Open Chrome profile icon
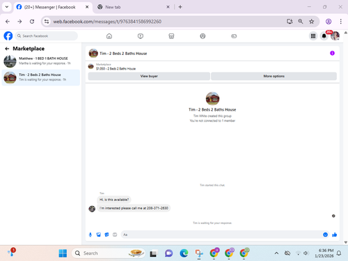 pyautogui.click(x=329, y=22)
